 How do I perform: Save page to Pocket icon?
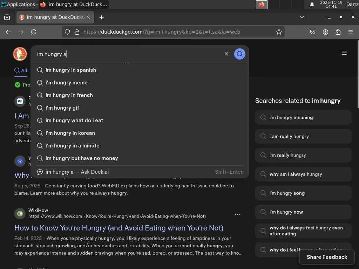[313, 32]
